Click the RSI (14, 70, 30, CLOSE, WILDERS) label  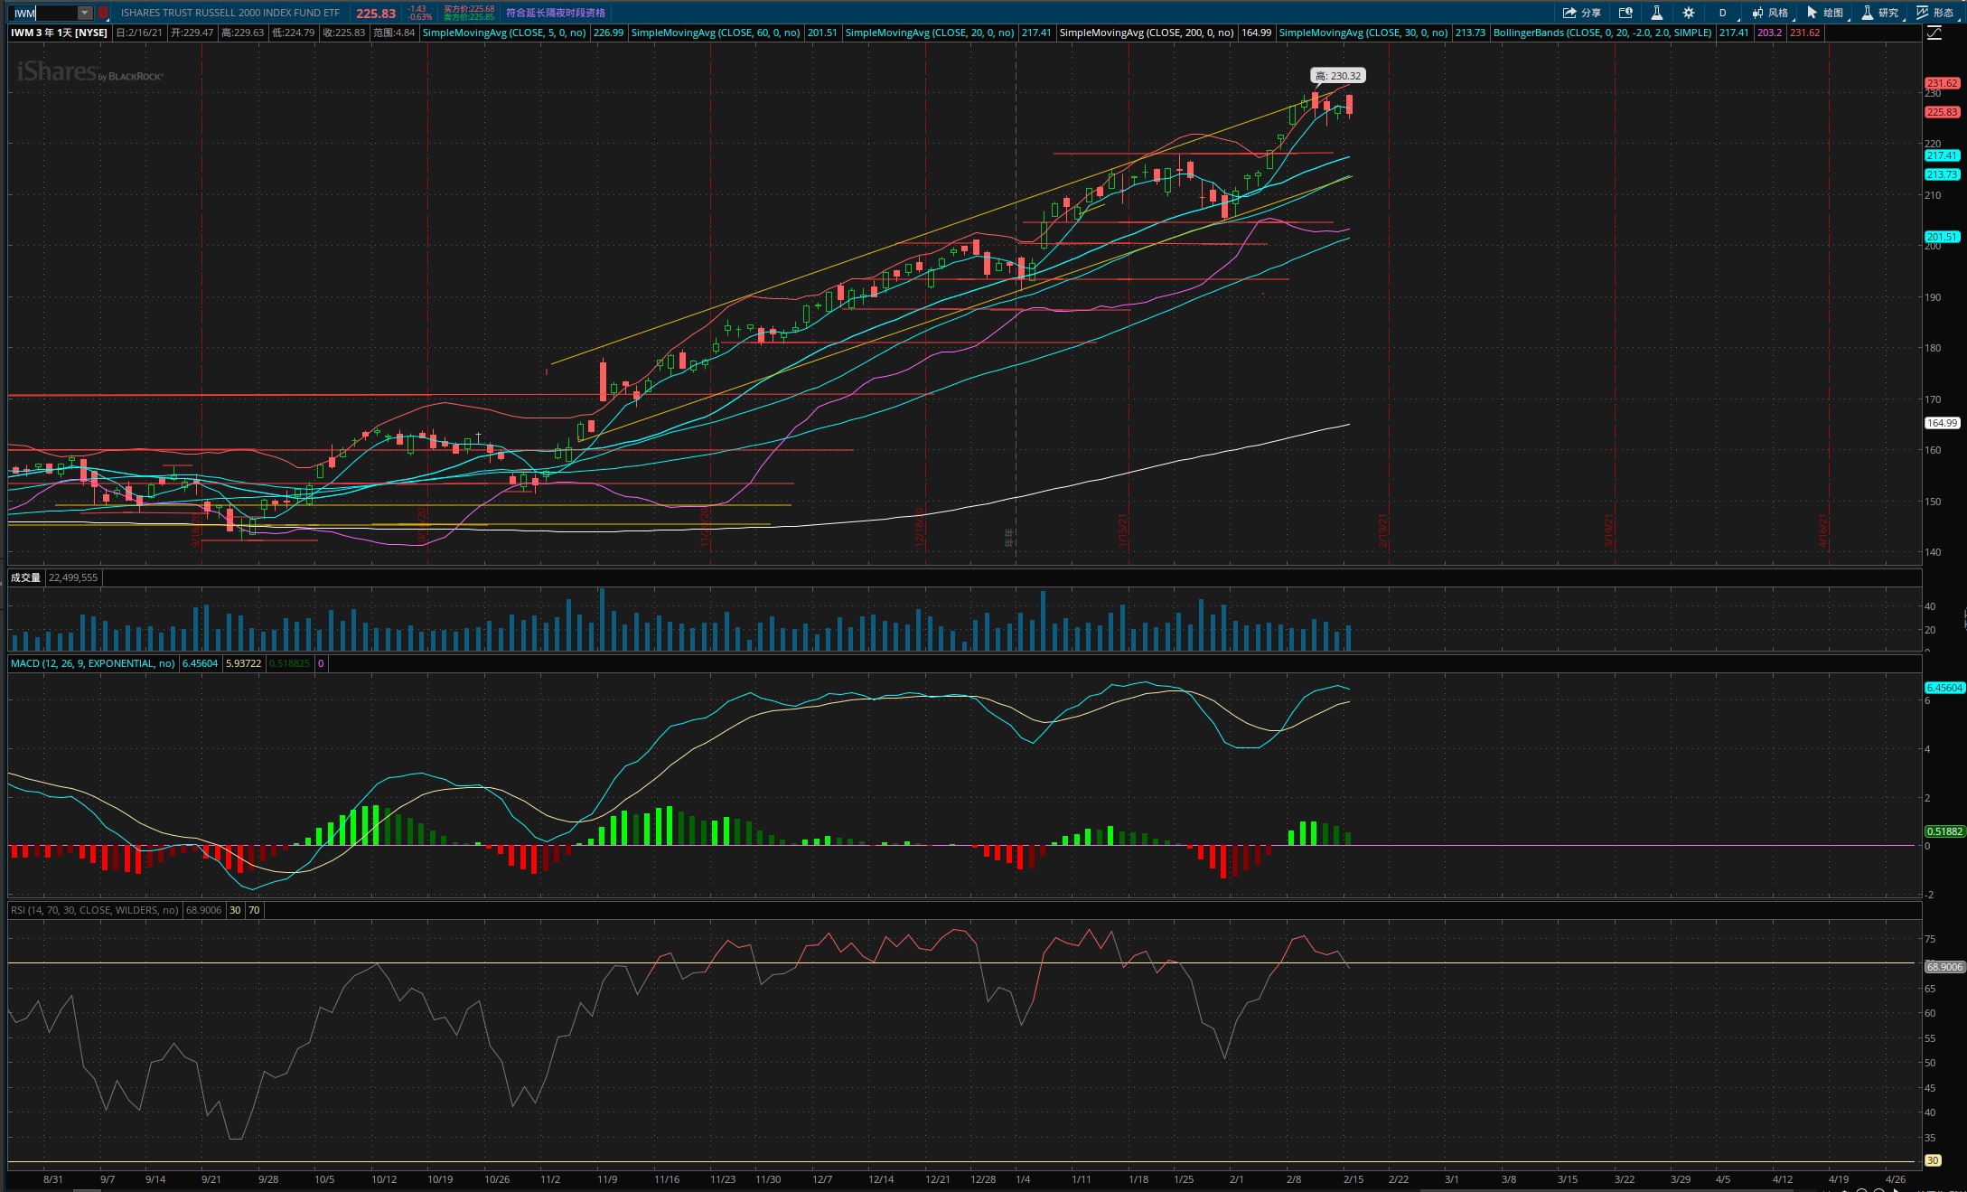pos(95,910)
